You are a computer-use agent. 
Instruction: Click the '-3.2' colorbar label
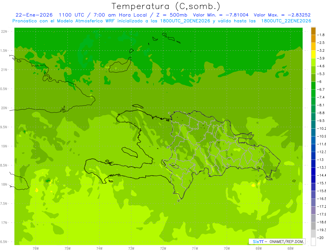(321, 51)
